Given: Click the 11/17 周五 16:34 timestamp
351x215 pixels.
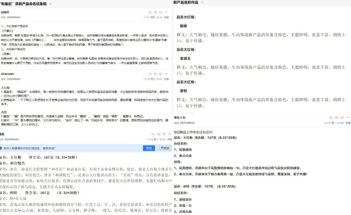Looking at the screenshot, I should [153, 18].
